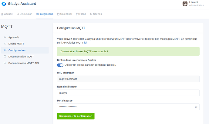Navigate to the Scènes tab
The width and height of the screenshot is (209, 124).
point(96,14)
